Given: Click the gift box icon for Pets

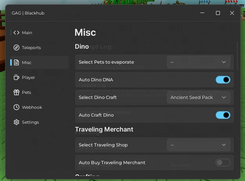Looking at the screenshot, I should tap(16, 92).
